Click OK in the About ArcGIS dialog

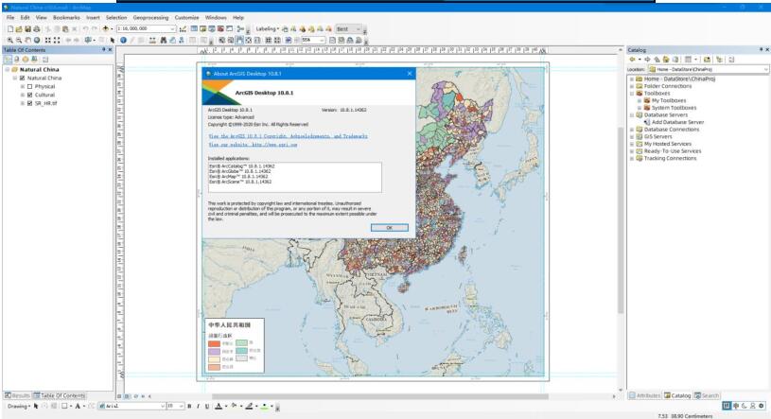point(390,228)
